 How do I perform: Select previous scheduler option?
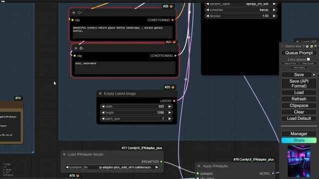207,10
